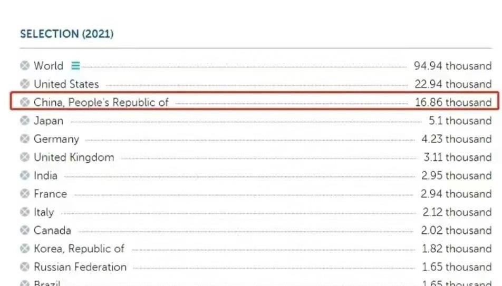502x286 pixels.
Task: Click the 16.86 thousand China value
Action: pyautogui.click(x=453, y=102)
